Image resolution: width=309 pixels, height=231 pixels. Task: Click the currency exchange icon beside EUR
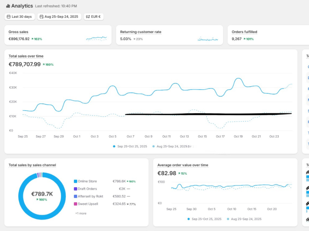(x=88, y=17)
